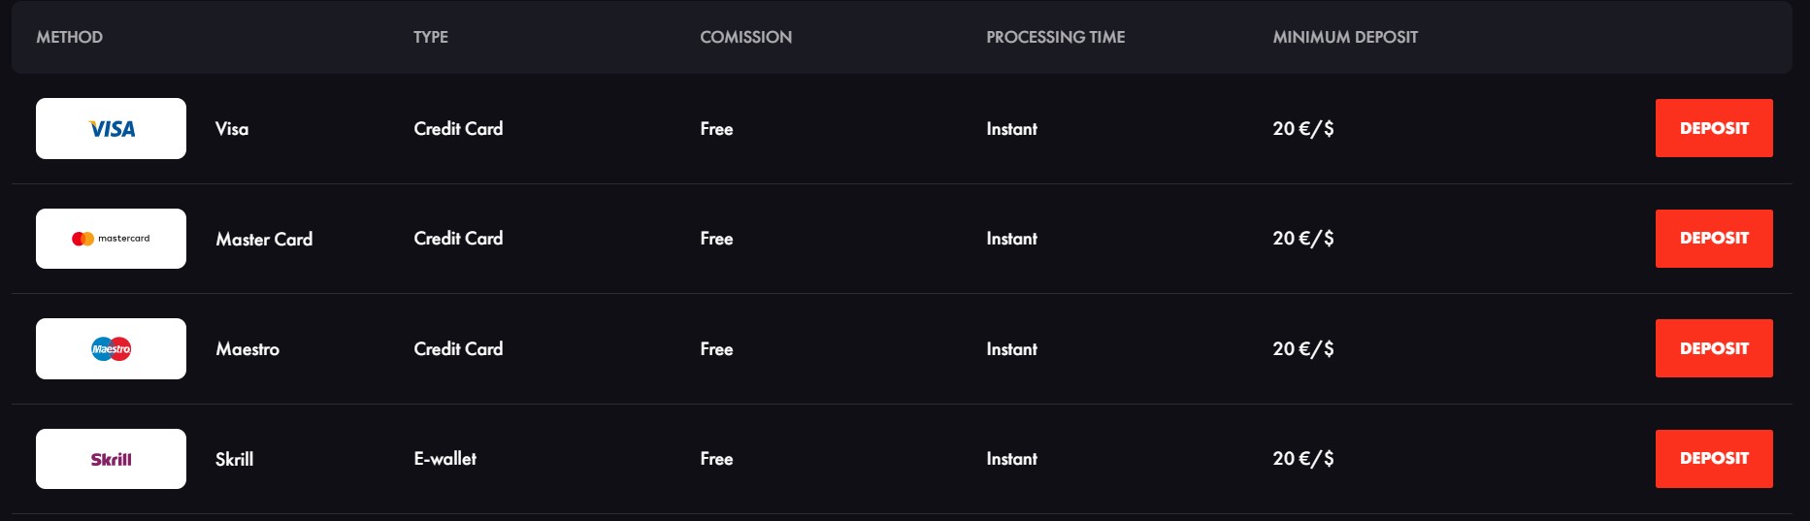Click the Maestro logo icon

(x=111, y=349)
